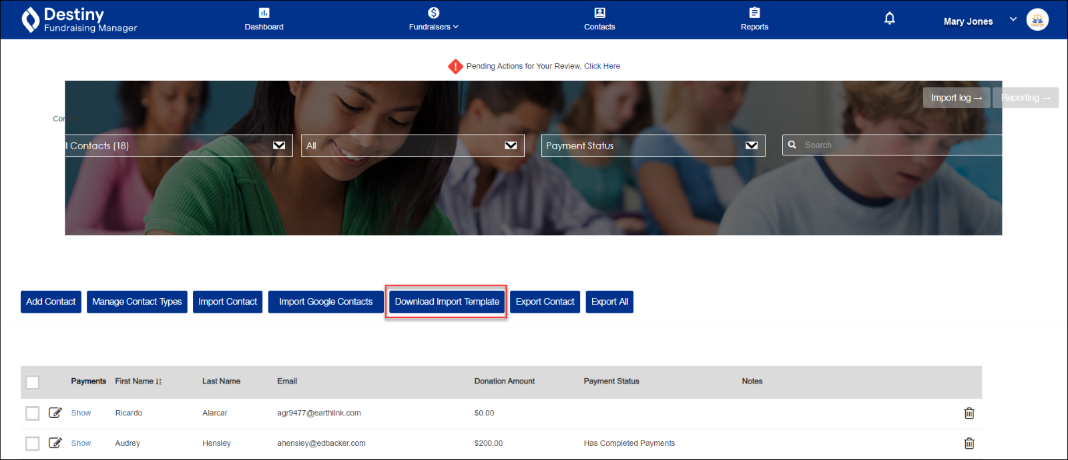
Task: Click the edit icon for Audrey Hensley
Action: pyautogui.click(x=55, y=443)
